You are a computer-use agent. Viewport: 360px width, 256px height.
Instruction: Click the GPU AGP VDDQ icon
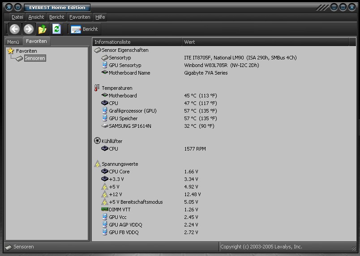(x=105, y=224)
